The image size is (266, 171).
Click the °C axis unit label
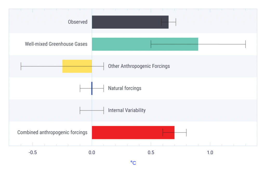click(x=133, y=163)
